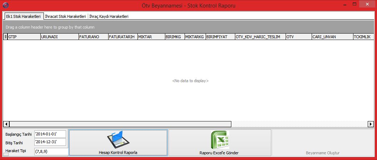Viewport: 377px width, 160px height.
Task: Sort by the URUNADI column header
Action: [x=59, y=37]
